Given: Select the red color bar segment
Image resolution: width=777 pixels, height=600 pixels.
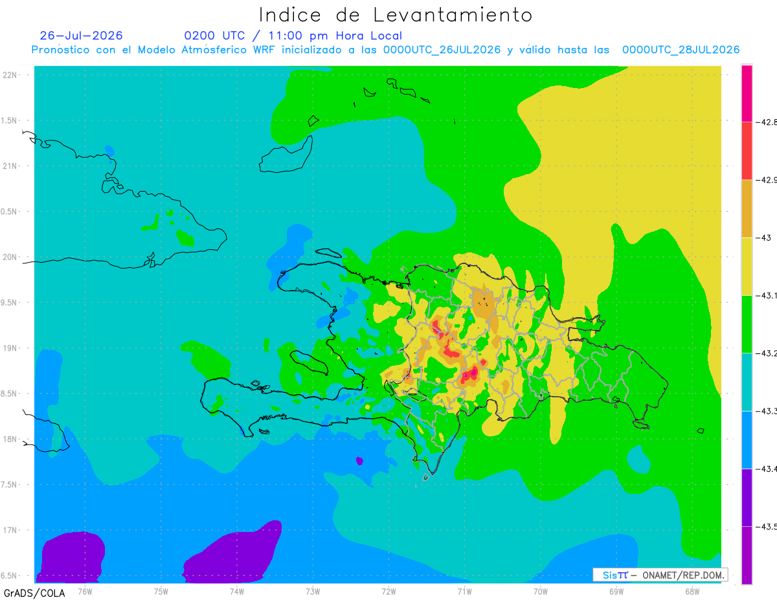Looking at the screenshot, I should (747, 151).
